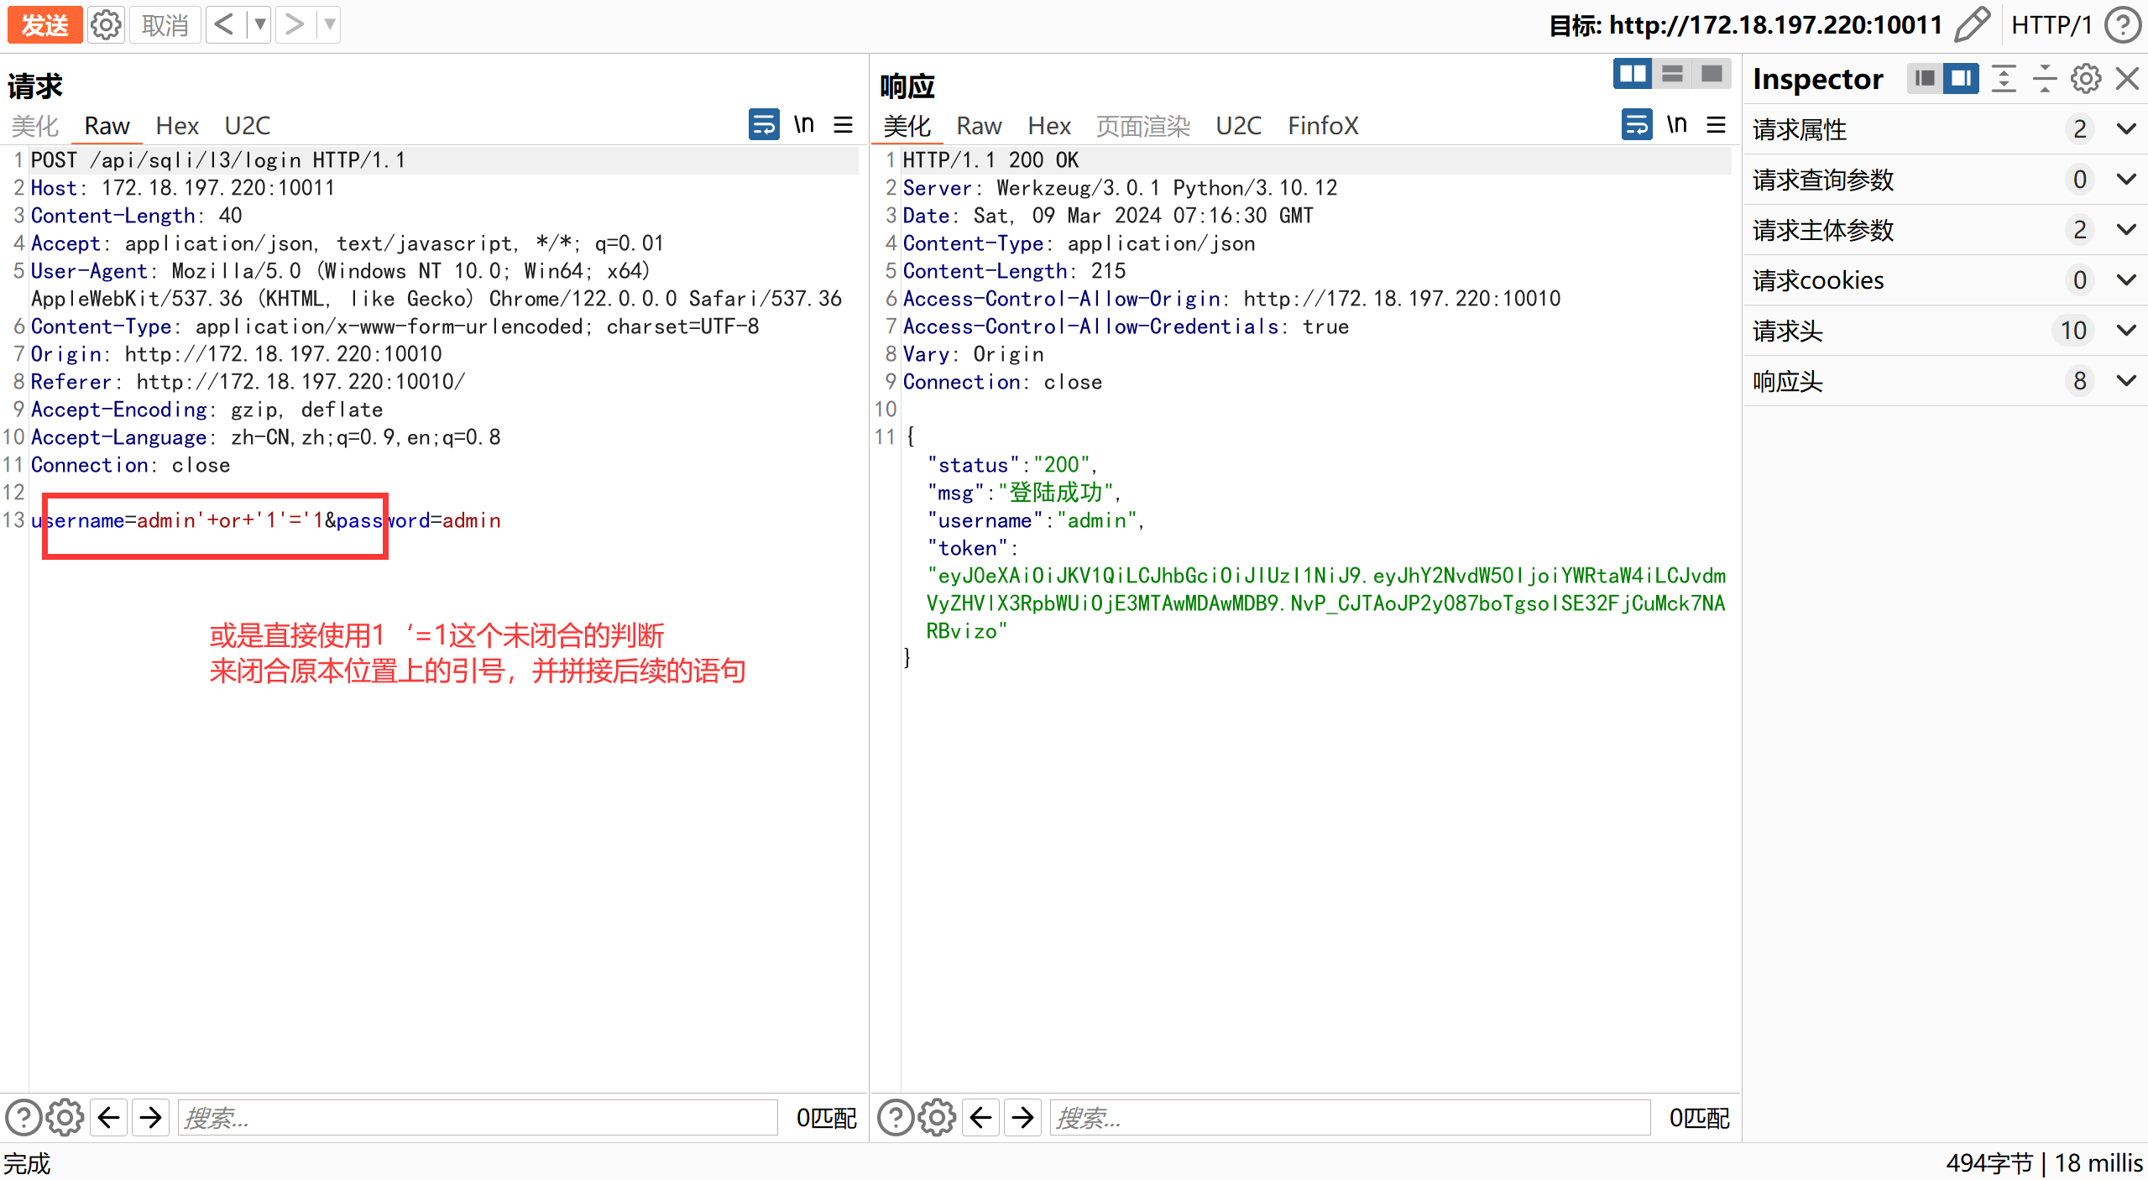
Task: Open the request editor hamburger menu icon
Action: (843, 123)
